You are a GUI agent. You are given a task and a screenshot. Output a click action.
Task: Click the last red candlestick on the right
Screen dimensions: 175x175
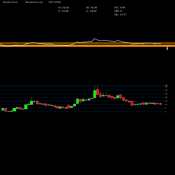(161, 104)
